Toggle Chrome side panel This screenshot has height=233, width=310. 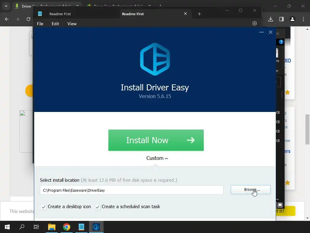click(282, 19)
